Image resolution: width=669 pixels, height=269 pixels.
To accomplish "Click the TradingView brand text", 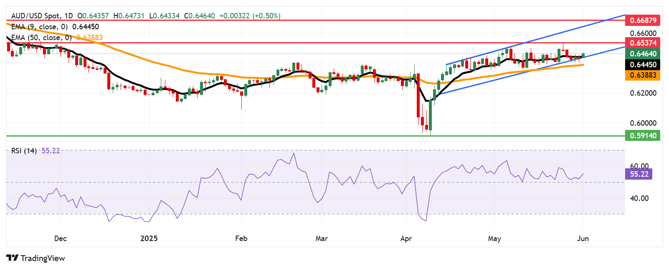I will pos(43,258).
